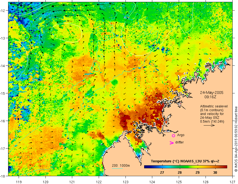Viewport: 238px width, 184px height.
Task: Click longitude label 125 on bottom axis
Action: tap(179, 182)
